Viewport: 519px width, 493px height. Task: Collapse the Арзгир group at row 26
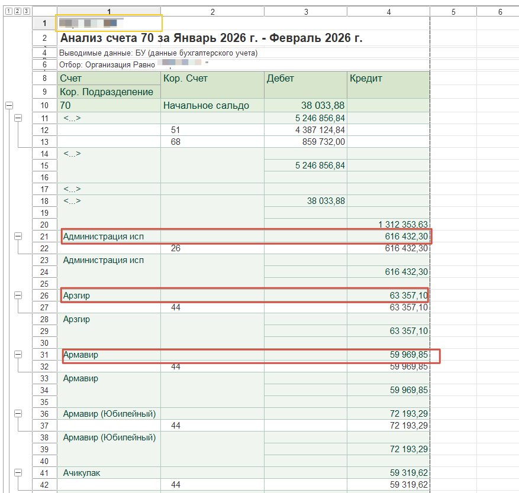tap(18, 296)
